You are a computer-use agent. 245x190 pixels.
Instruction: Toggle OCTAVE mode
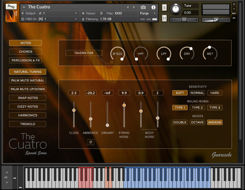(x=197, y=122)
